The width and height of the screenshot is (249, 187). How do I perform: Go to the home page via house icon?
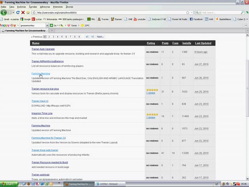tap(28, 12)
